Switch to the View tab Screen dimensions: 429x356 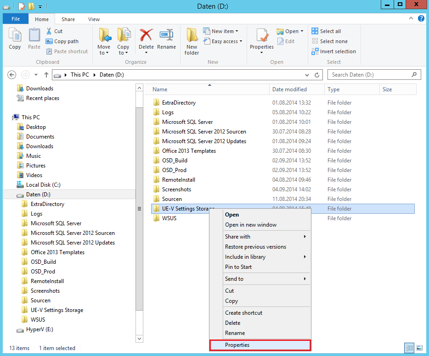tap(94, 19)
